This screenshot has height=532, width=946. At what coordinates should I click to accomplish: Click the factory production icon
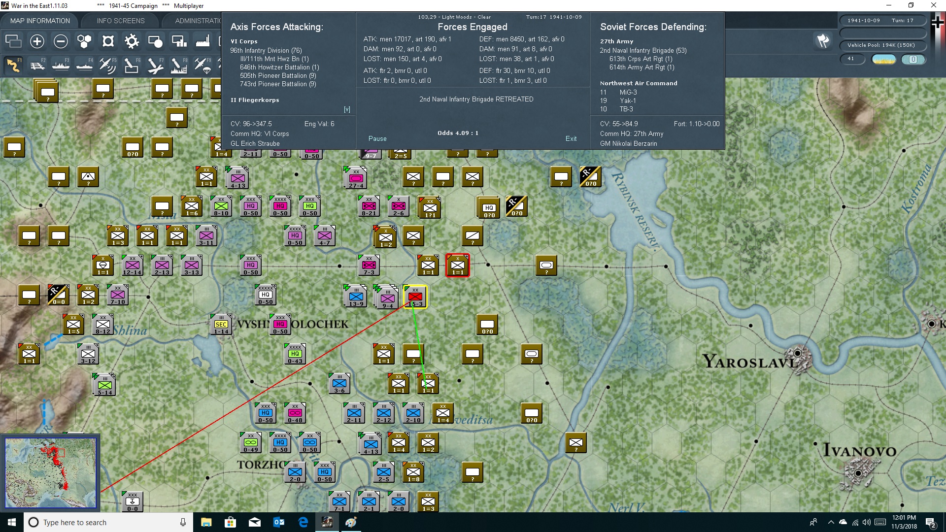203,41
